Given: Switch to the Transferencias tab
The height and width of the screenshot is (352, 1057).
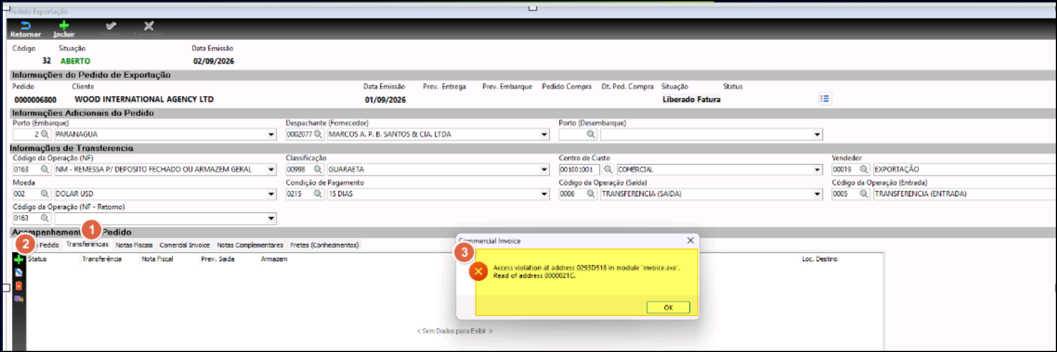Looking at the screenshot, I should click(x=87, y=245).
